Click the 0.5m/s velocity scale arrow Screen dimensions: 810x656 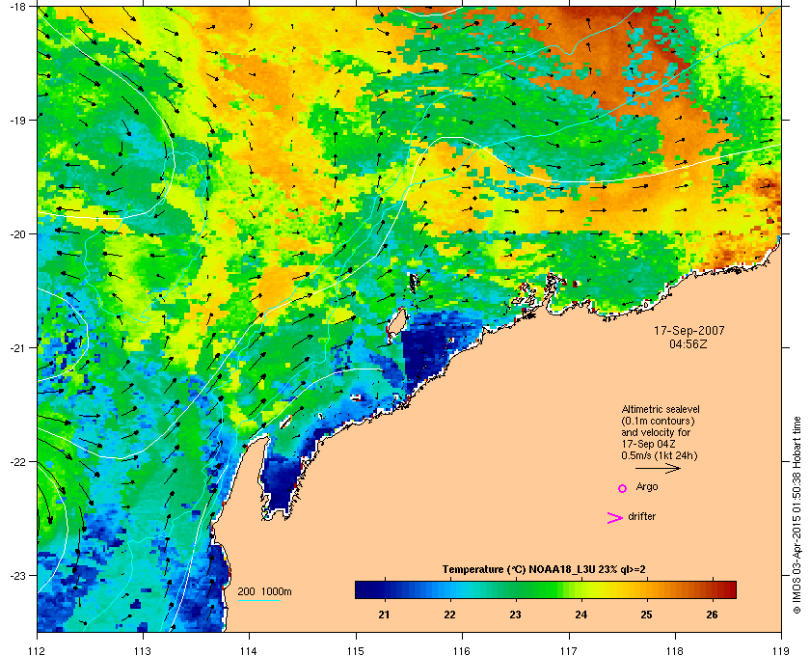[658, 468]
